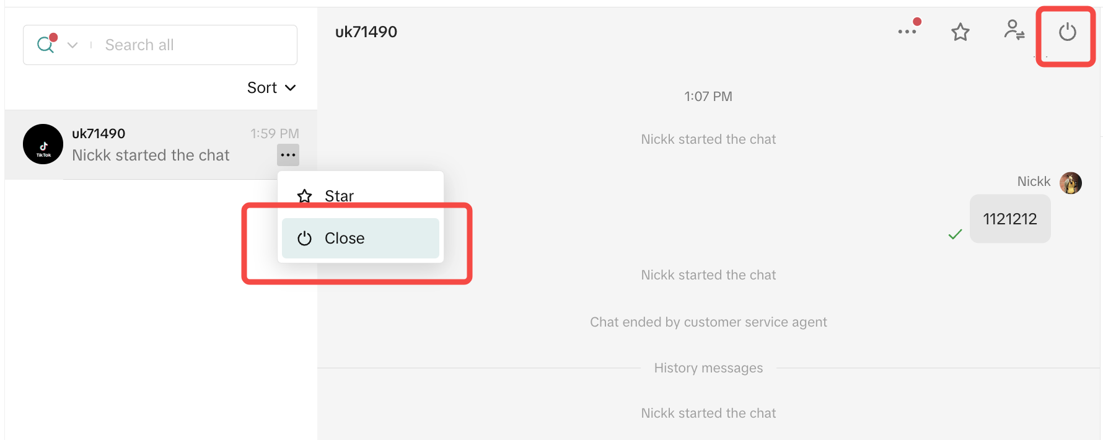
Task: Click Nickk's profile avatar
Action: [x=1070, y=182]
